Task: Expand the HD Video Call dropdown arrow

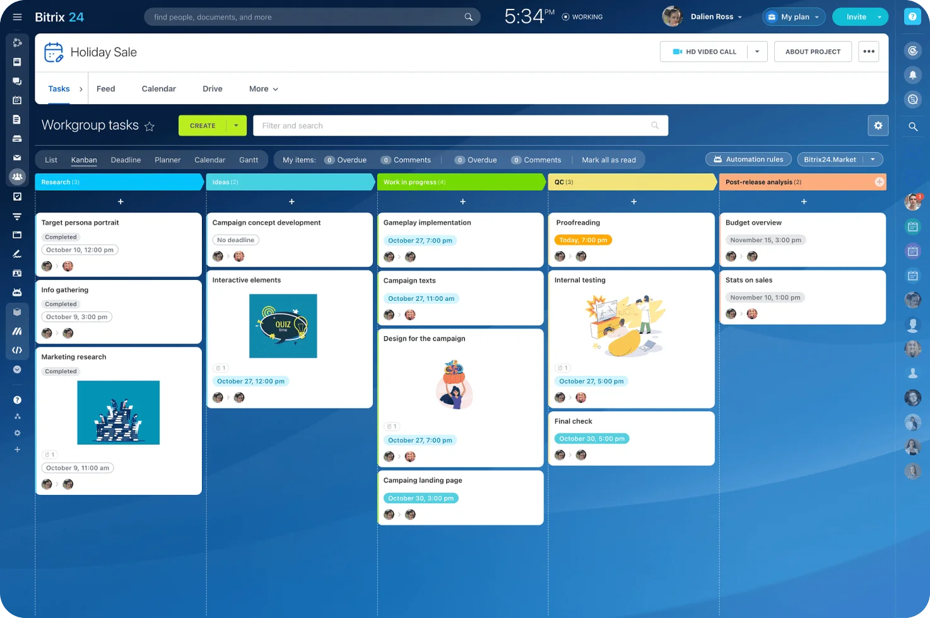Action: 757,52
